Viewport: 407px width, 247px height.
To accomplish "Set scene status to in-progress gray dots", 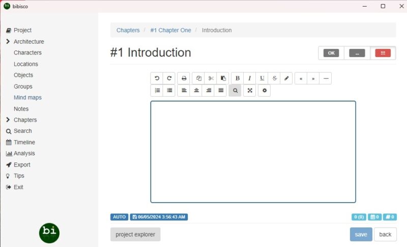I will (x=357, y=53).
